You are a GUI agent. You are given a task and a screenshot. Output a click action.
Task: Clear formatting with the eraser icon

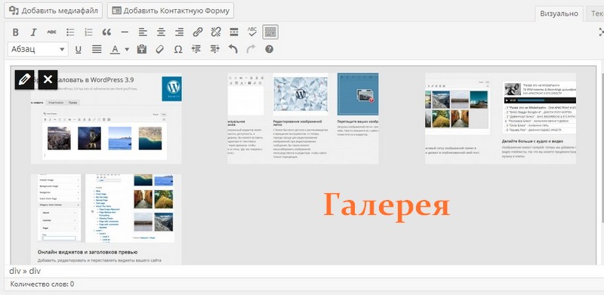pos(160,49)
